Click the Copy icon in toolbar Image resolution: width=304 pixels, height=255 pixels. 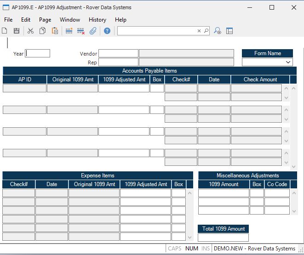tap(42, 31)
